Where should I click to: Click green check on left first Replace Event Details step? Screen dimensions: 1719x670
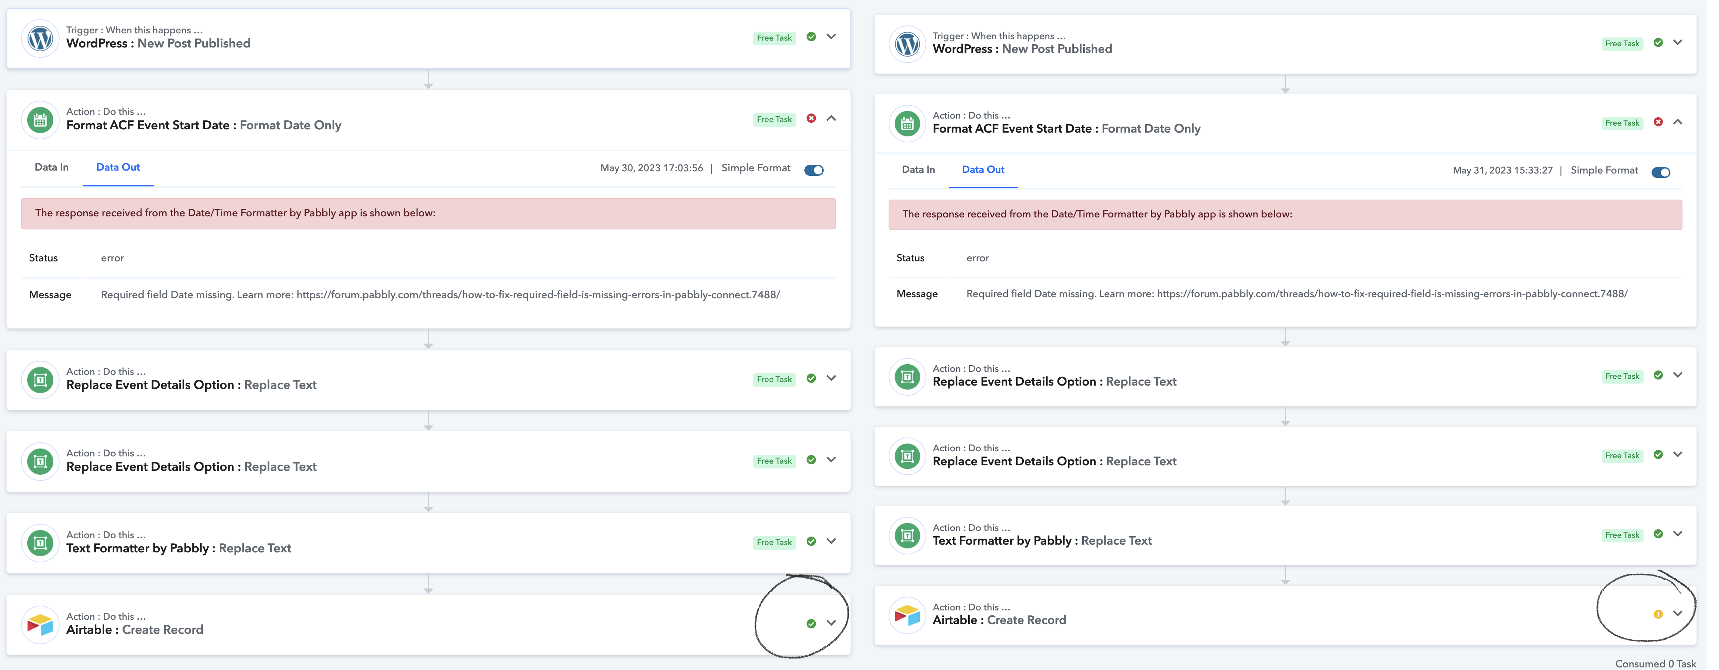[811, 379]
